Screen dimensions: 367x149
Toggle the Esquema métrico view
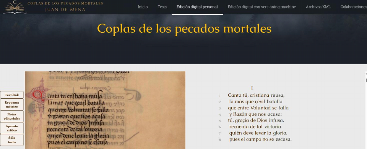(x=12, y=104)
